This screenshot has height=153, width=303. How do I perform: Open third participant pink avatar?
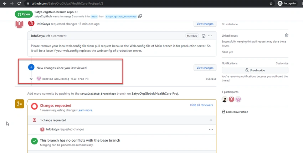point(238,99)
